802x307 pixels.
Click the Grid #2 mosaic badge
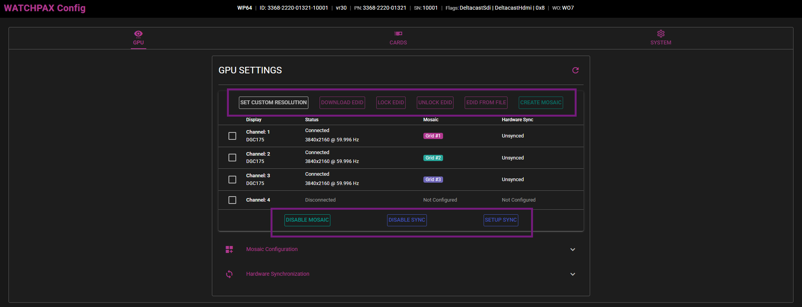(433, 158)
